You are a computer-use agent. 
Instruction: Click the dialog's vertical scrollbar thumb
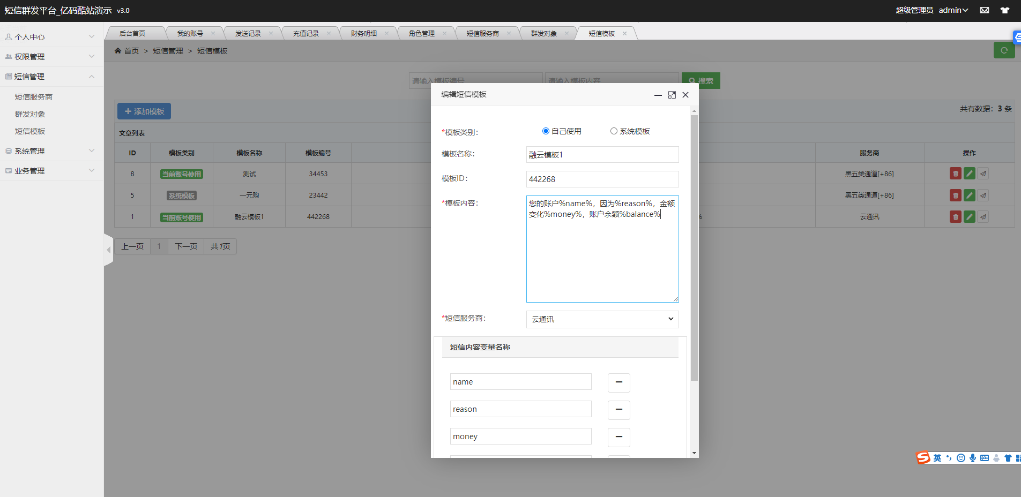pos(694,246)
